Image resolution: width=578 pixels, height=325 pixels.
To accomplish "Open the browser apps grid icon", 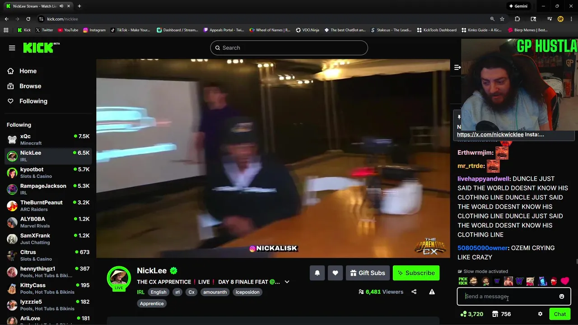I will pyautogui.click(x=6, y=30).
